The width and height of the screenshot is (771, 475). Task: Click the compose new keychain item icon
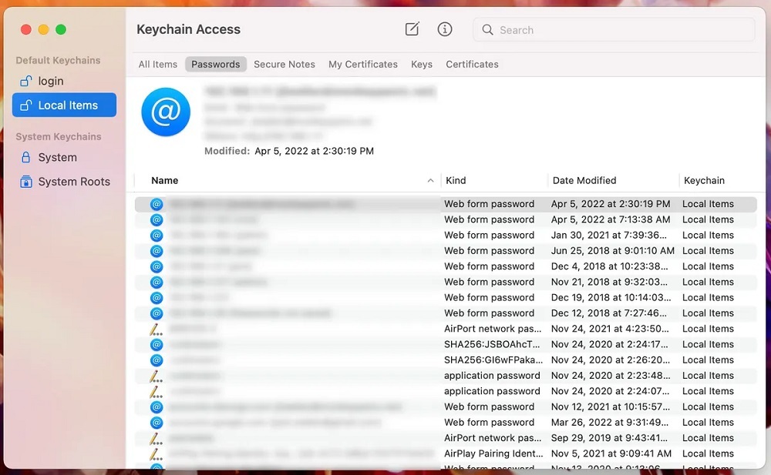pos(412,29)
